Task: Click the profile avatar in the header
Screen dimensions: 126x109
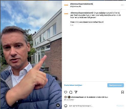Action: pos(66,5)
